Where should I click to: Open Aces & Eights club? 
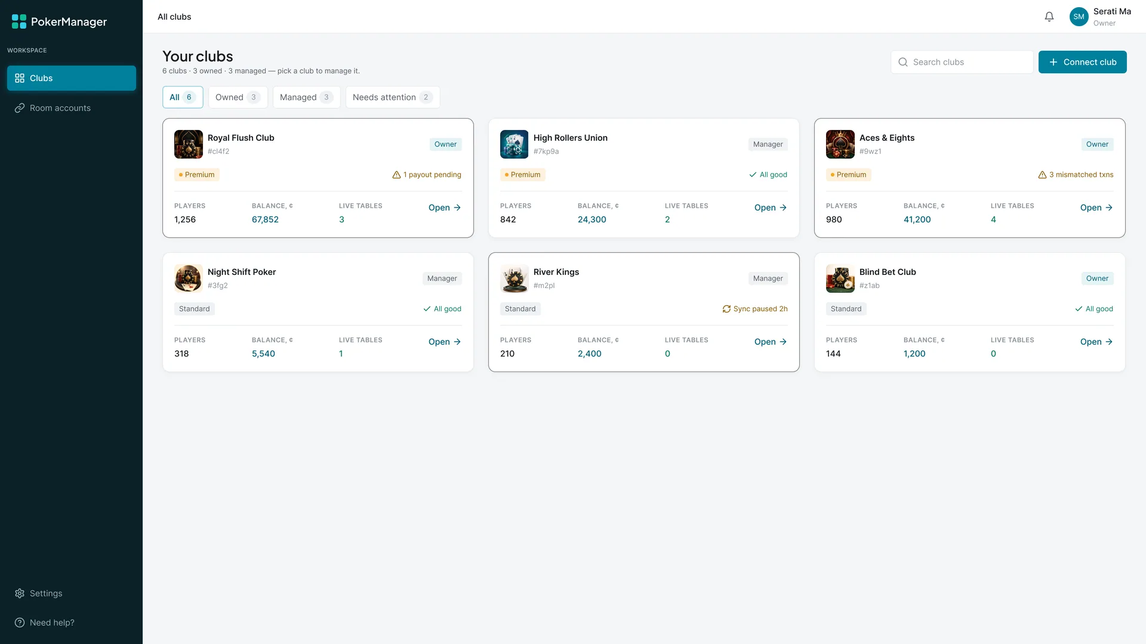pyautogui.click(x=1096, y=208)
